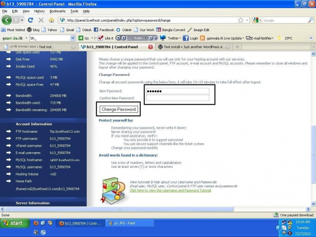The width and height of the screenshot is (316, 237).
Task: Click the scroll down arrow
Action: click(313, 204)
